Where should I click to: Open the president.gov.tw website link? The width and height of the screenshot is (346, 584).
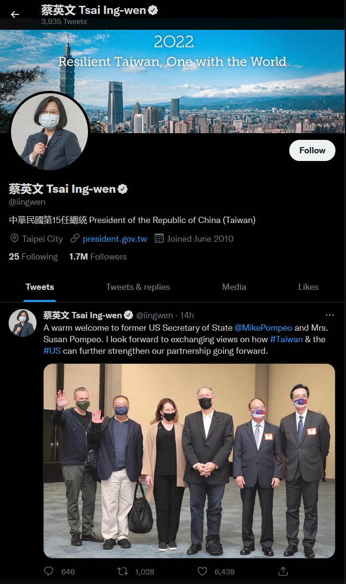pyautogui.click(x=115, y=239)
